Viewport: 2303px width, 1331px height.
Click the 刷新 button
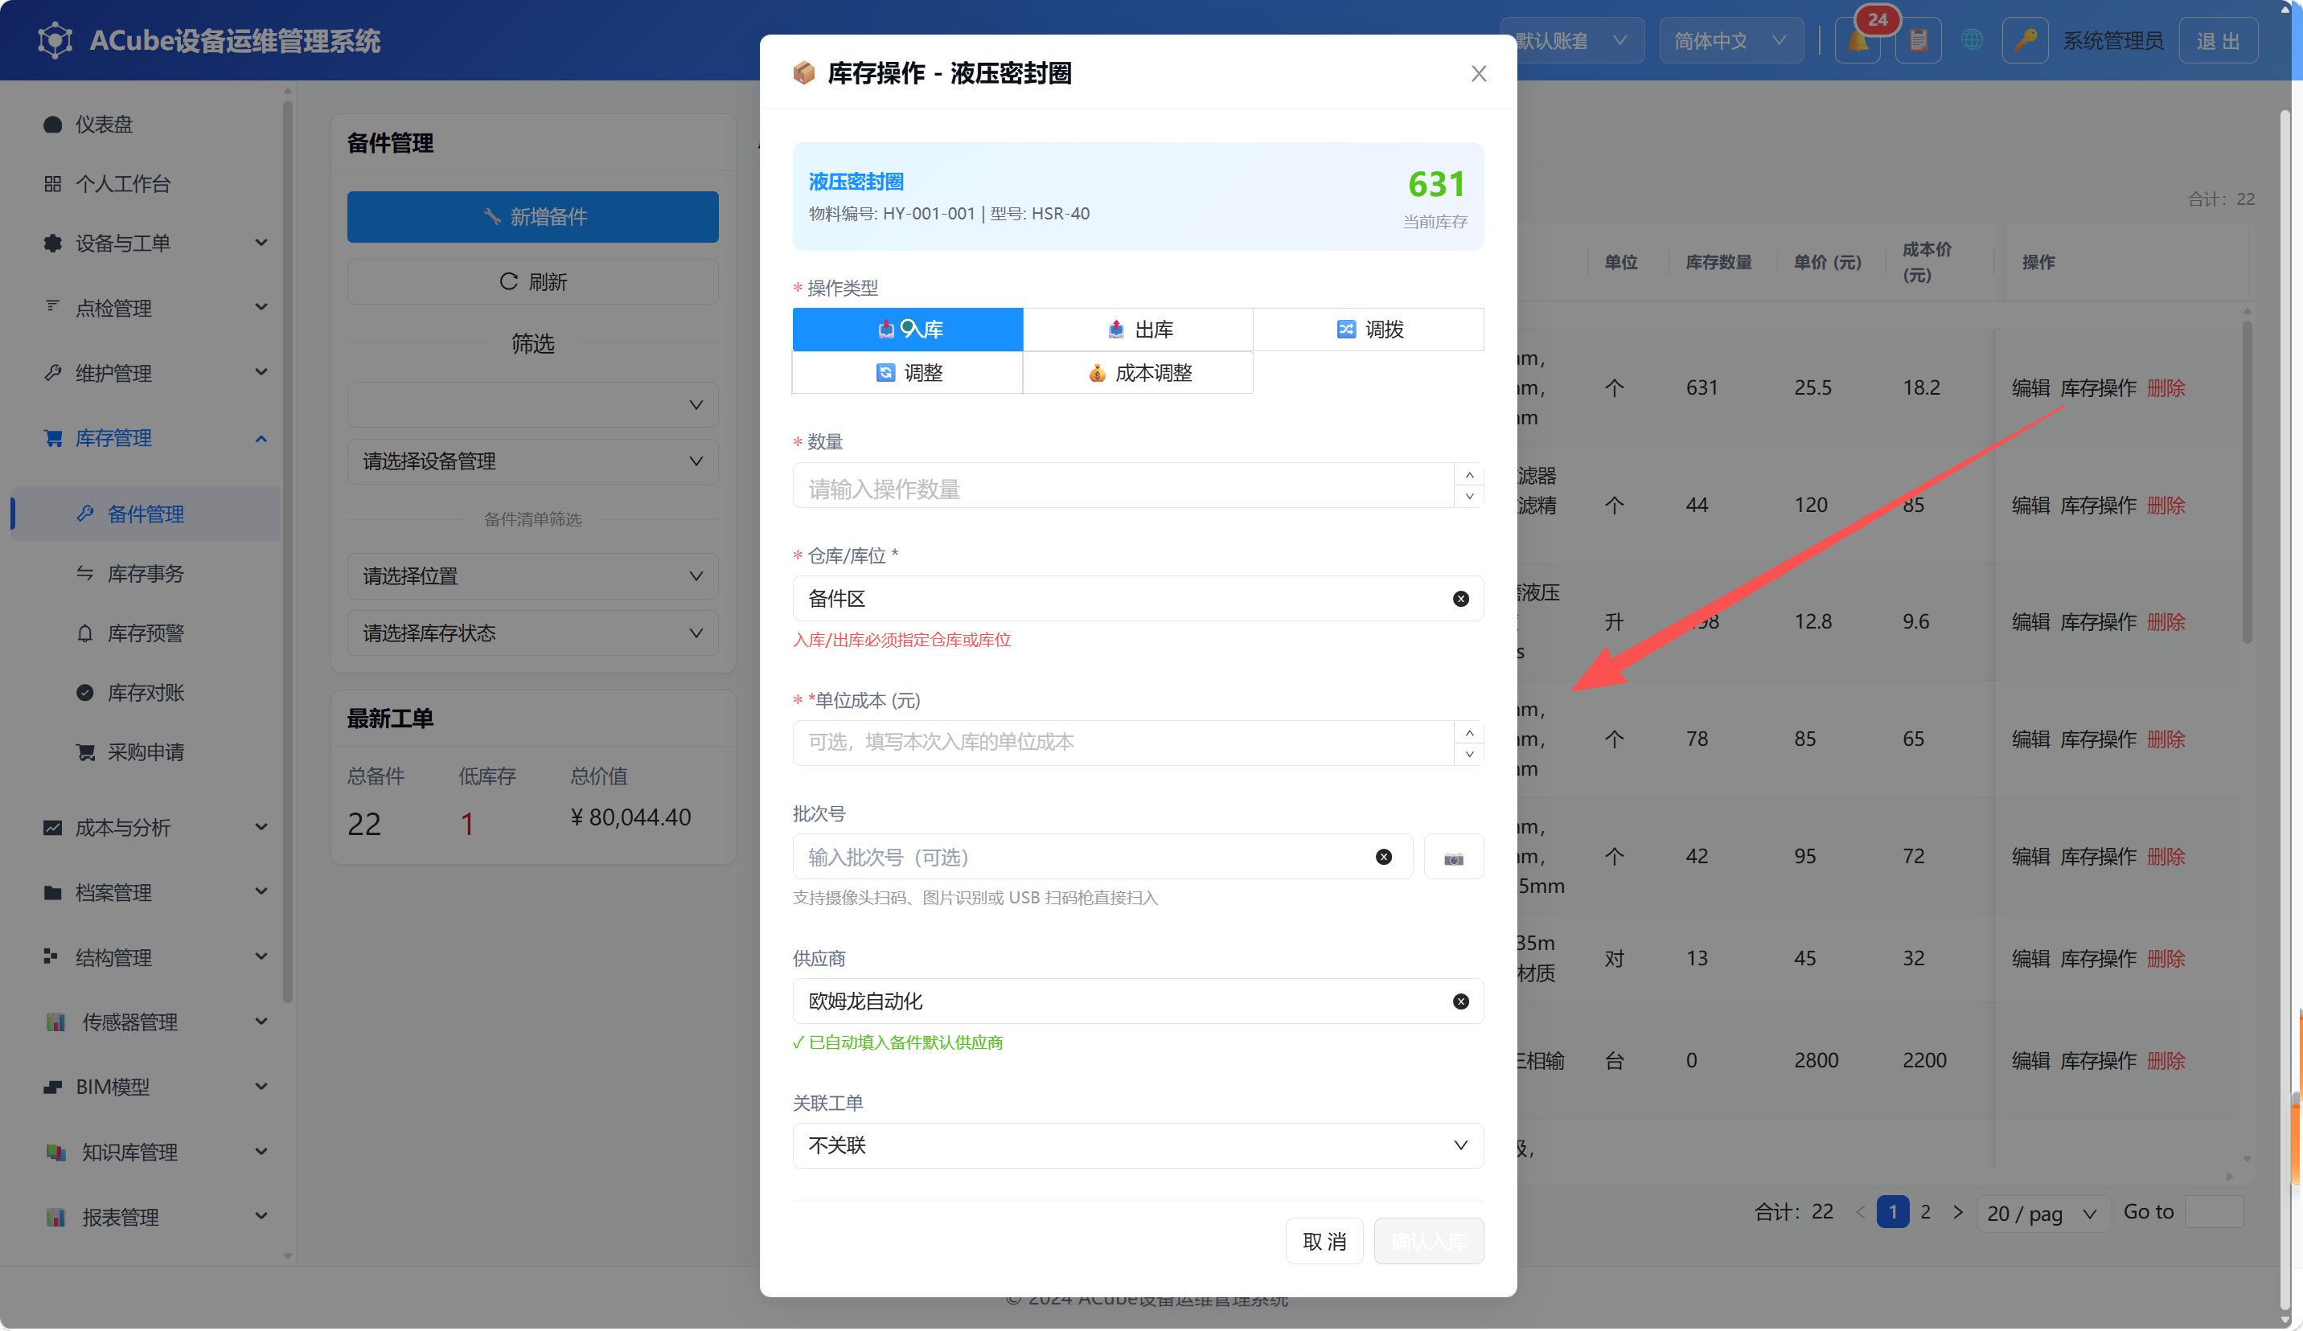pyautogui.click(x=533, y=281)
